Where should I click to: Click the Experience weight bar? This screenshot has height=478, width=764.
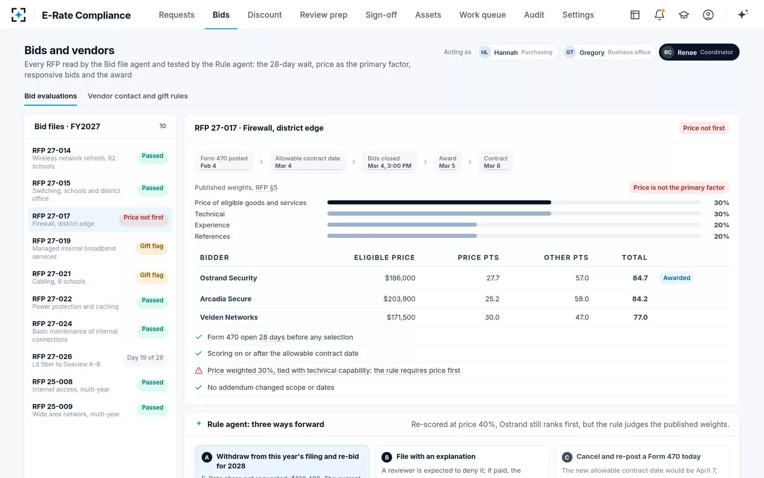514,225
